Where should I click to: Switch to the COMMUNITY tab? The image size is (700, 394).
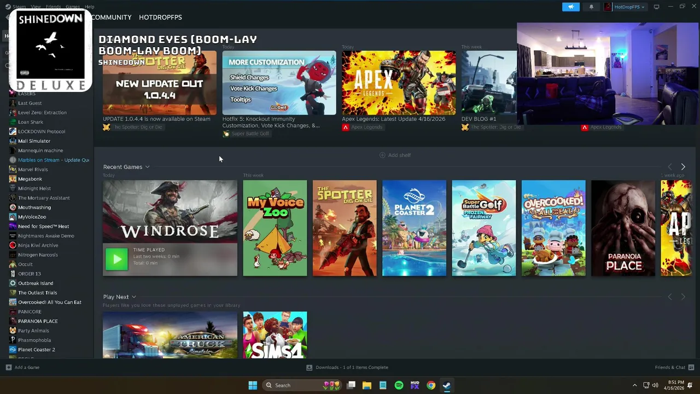point(112,17)
